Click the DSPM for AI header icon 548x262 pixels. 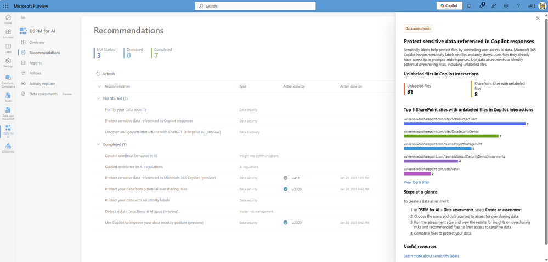[x=24, y=31]
